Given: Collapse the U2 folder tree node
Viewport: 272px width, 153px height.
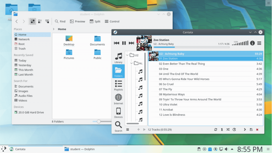Looking at the screenshot, I should click(128, 55).
